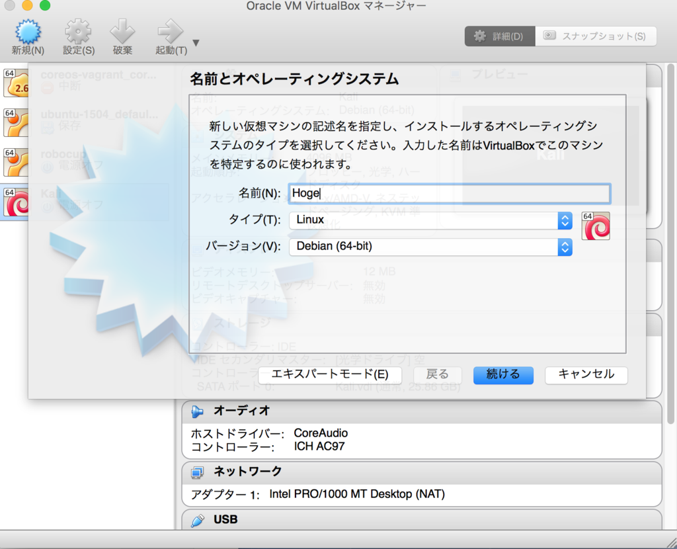The height and width of the screenshot is (549, 677).
Task: Switch to the Details (詳細) view tab
Action: 500,36
